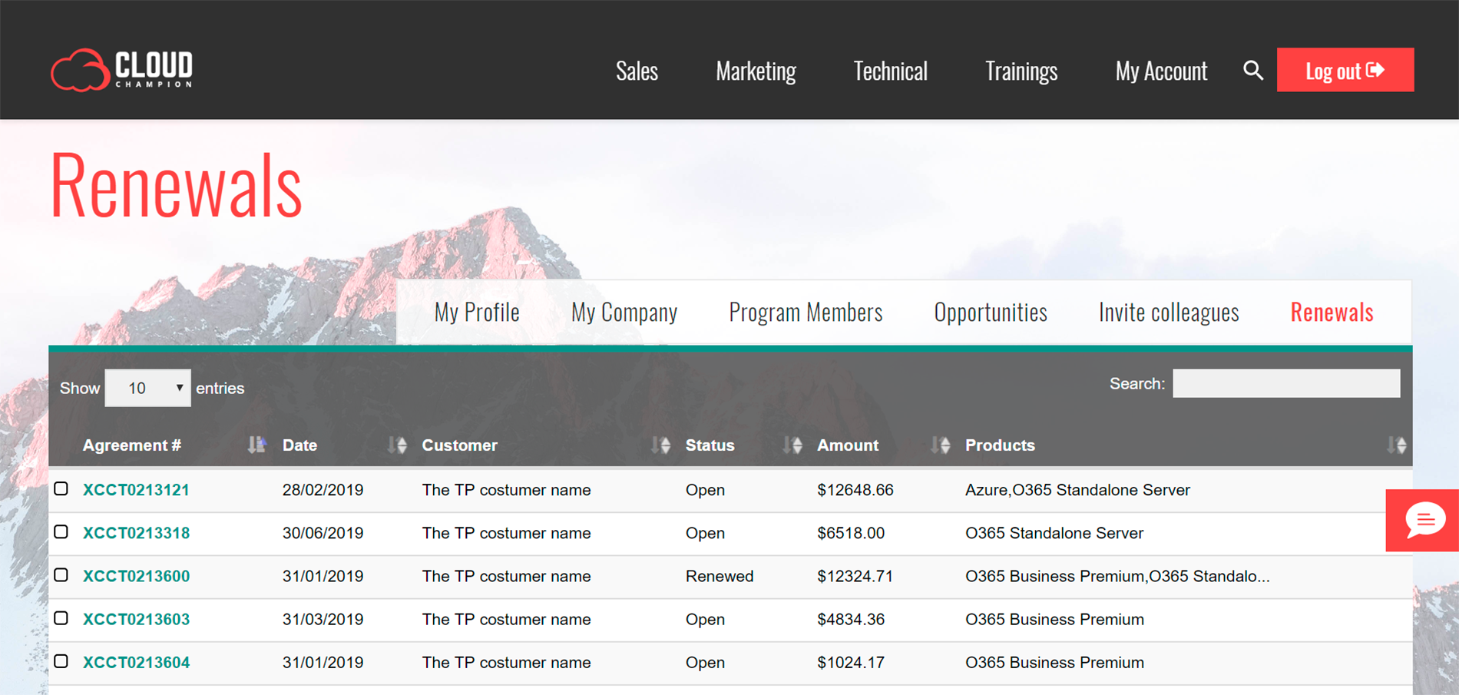Sort table by Customer column
The height and width of the screenshot is (695, 1459).
point(459,445)
